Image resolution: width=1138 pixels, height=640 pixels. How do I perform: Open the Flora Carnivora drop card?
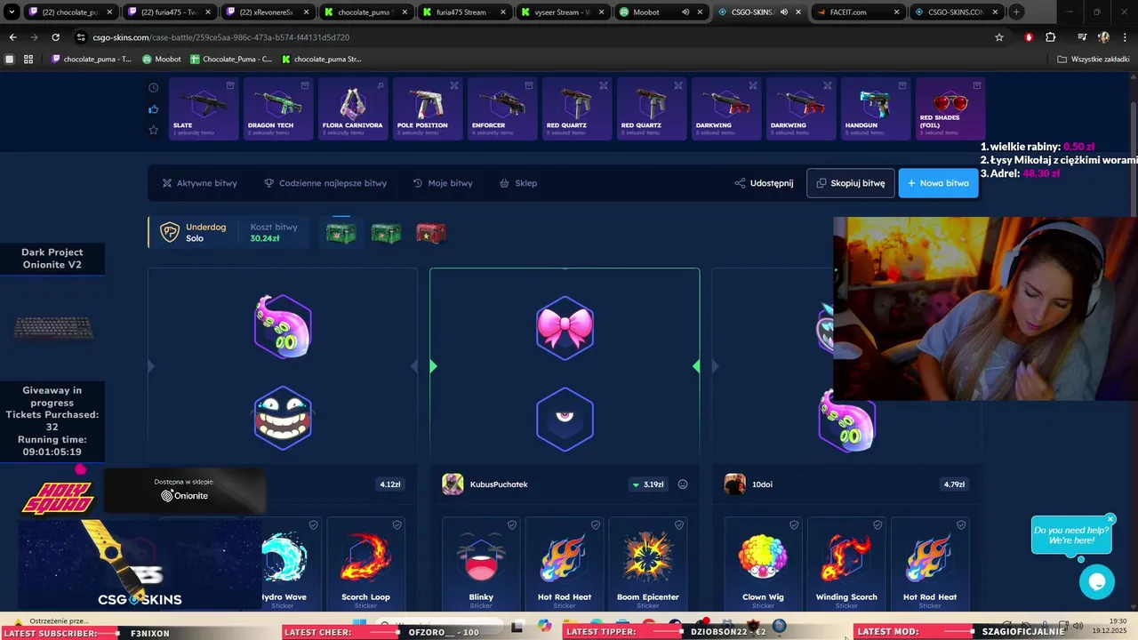353,108
